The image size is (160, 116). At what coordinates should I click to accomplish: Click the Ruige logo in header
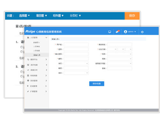(30, 32)
